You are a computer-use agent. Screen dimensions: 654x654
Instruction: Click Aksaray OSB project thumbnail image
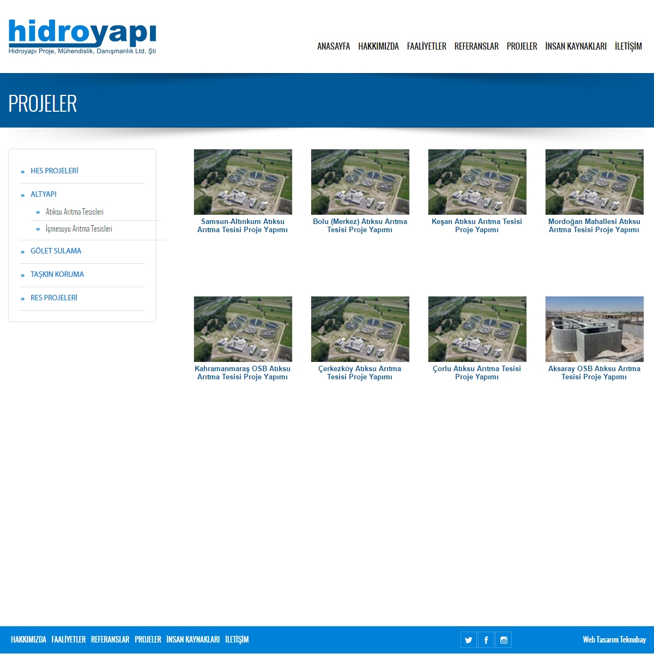coord(594,329)
